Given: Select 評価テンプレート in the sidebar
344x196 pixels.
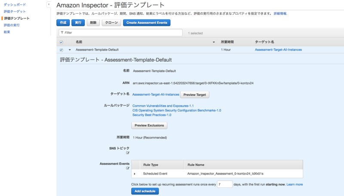Looking at the screenshot, I should point(17,18).
